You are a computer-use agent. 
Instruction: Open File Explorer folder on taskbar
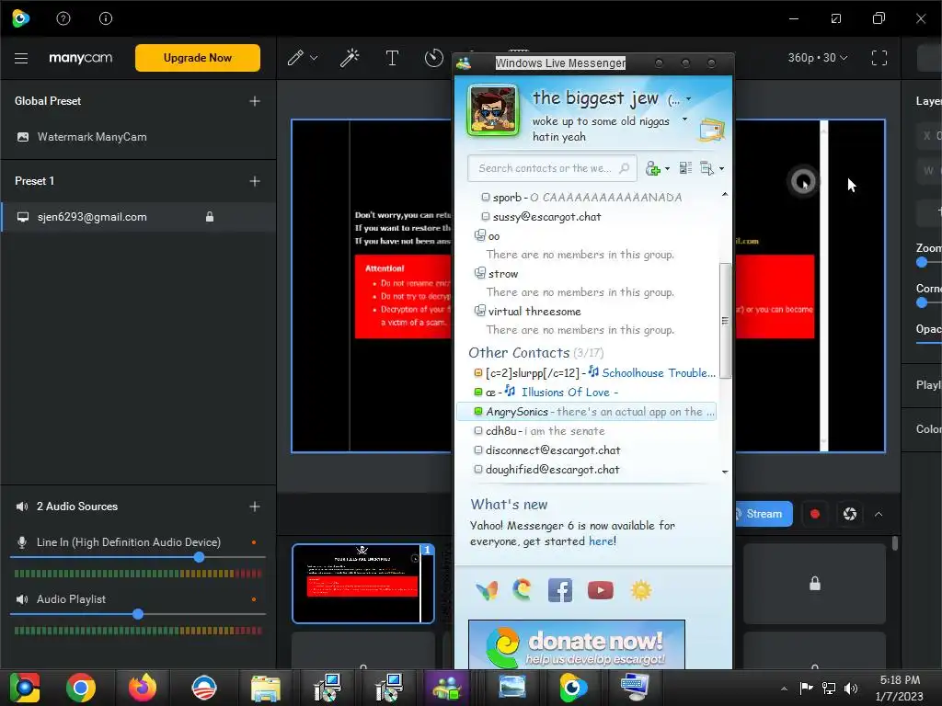266,688
